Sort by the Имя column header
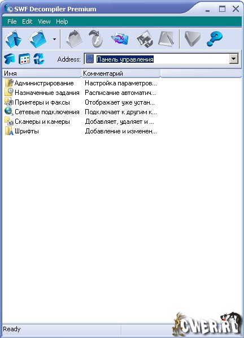The width and height of the screenshot is (244, 338). pos(42,73)
